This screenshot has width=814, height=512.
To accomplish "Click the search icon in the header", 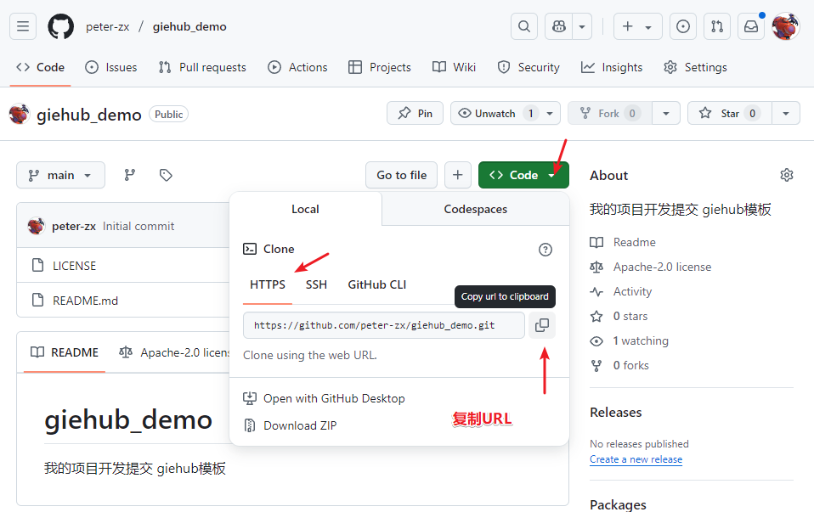I will coord(524,26).
